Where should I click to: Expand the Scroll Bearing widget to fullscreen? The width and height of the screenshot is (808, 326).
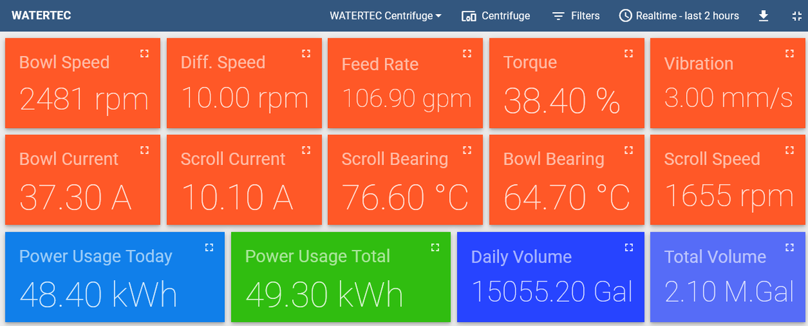click(x=467, y=150)
